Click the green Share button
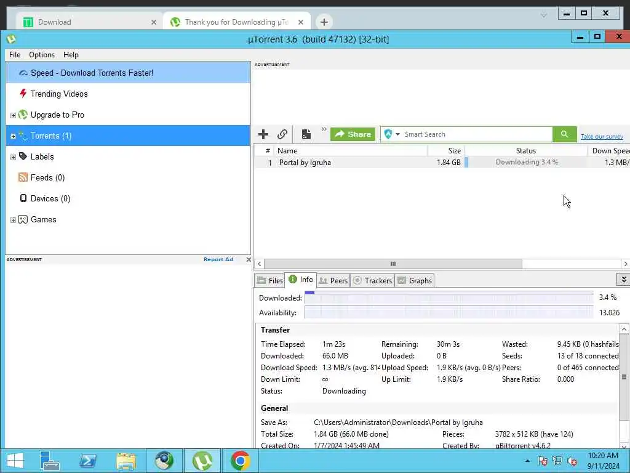Viewport: 630px width, 473px height. 353,134
